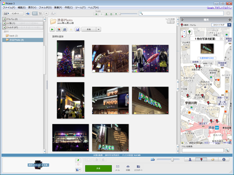Click the rotate clockwise icon
This screenshot has height=175, width=234.
[x=103, y=160]
